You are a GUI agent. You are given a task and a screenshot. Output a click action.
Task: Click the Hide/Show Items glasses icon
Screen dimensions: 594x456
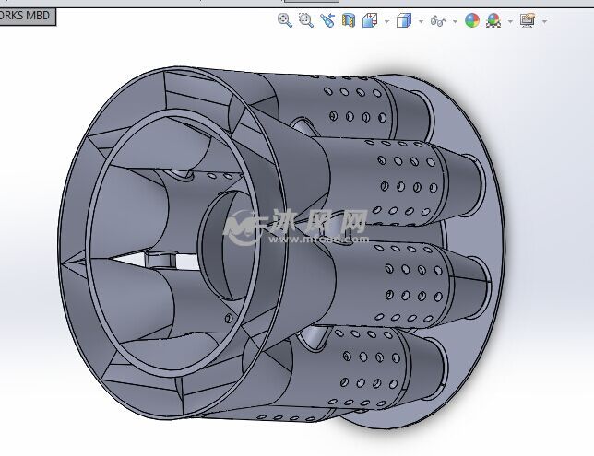(438, 21)
